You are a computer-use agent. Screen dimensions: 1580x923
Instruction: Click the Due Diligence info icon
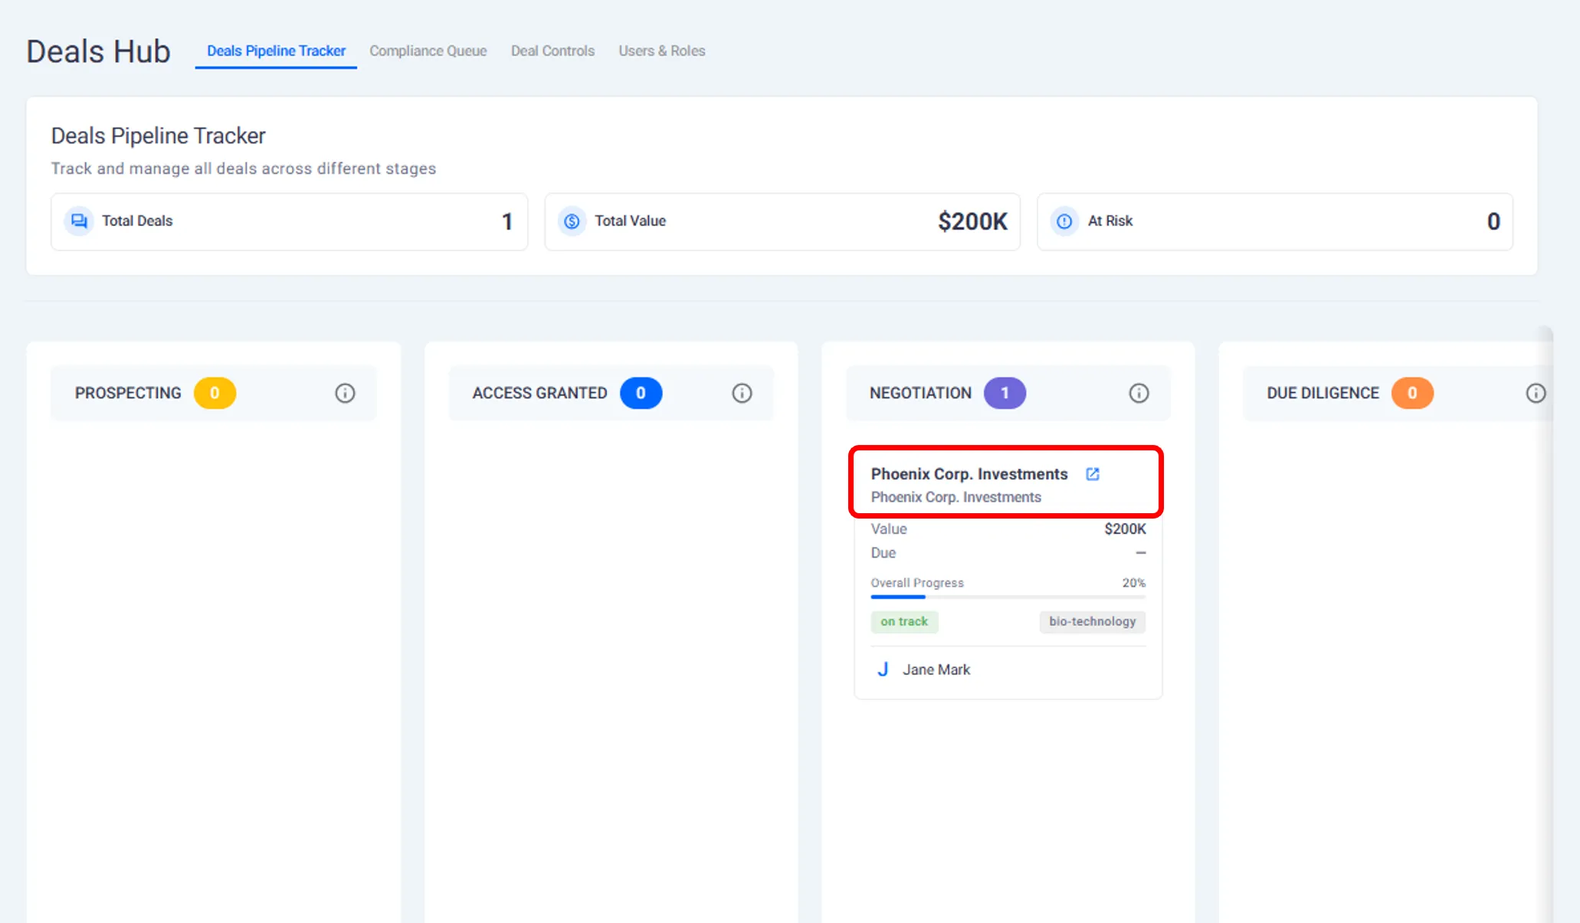pos(1536,393)
